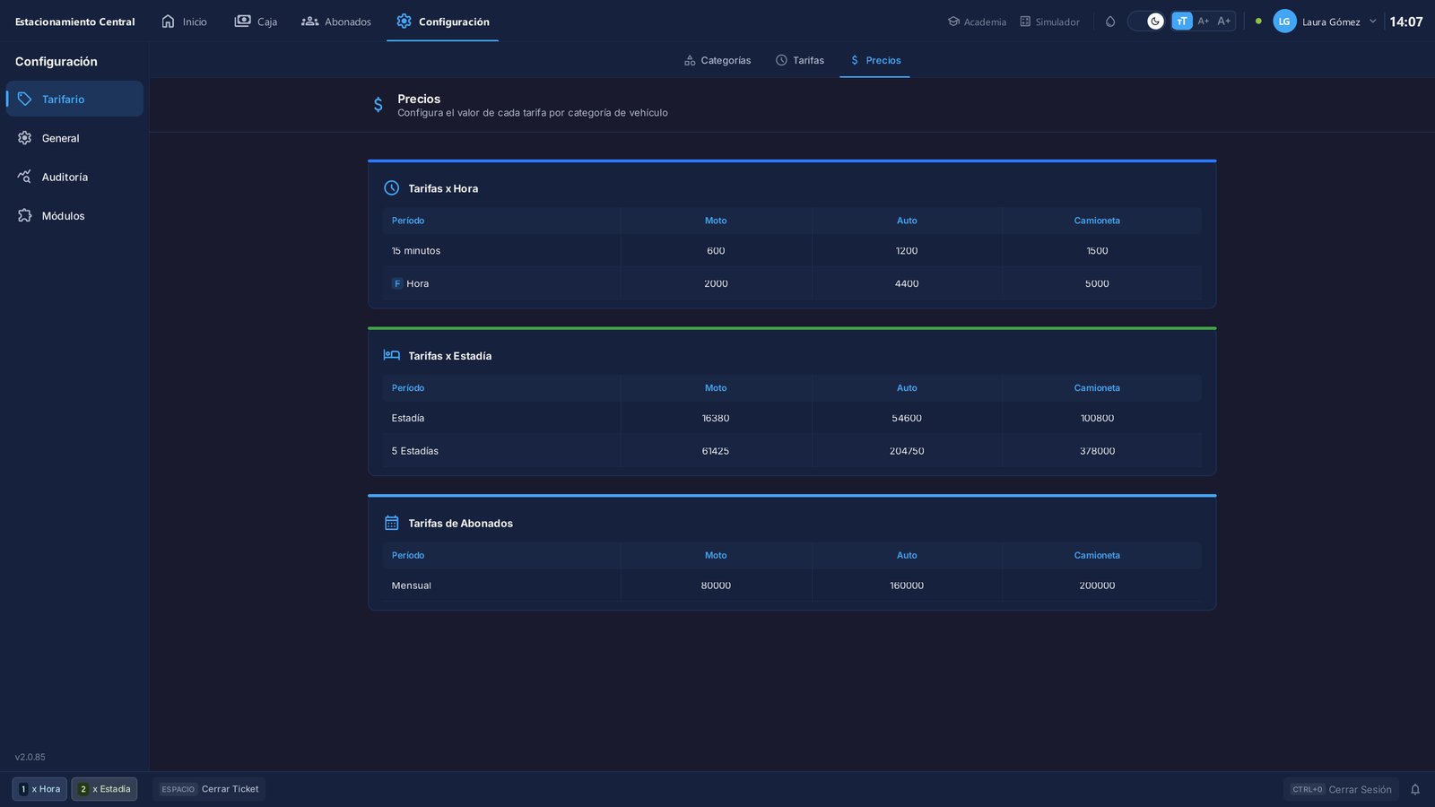The image size is (1435, 807).
Task: Edit Moto price 600 for 15 minutos
Action: tap(716, 251)
